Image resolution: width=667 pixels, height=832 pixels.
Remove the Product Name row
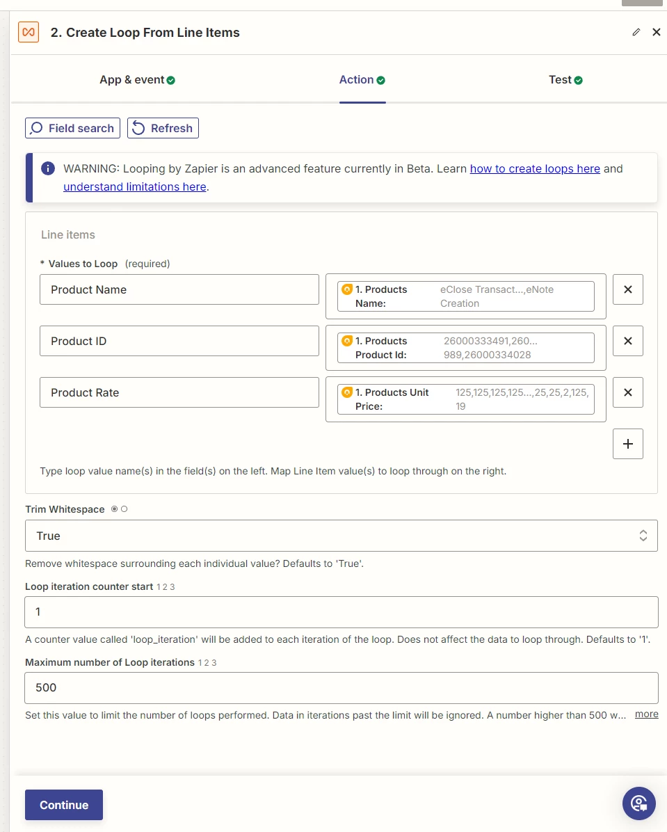tap(628, 289)
